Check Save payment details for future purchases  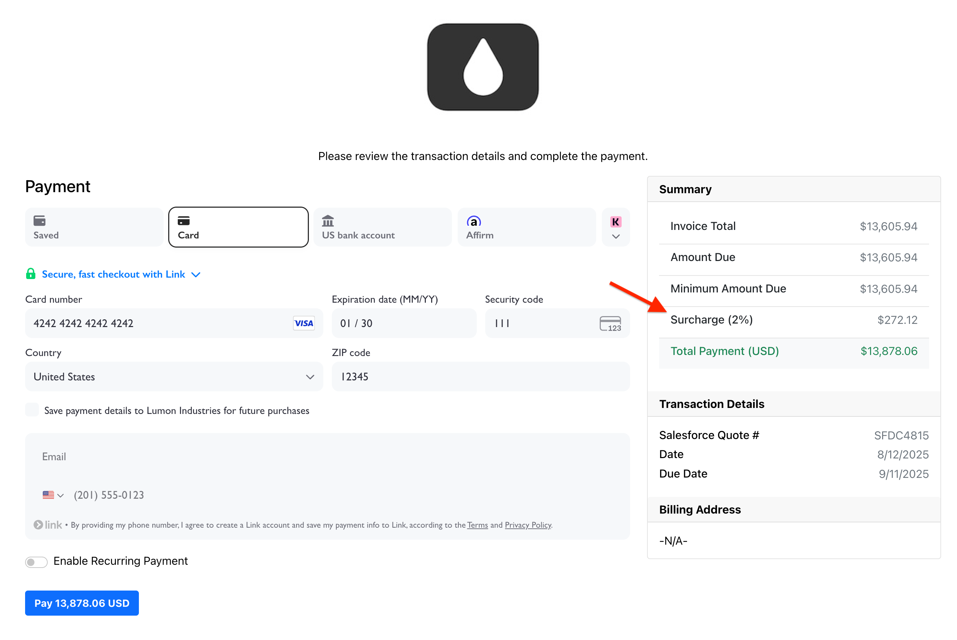pos(32,410)
